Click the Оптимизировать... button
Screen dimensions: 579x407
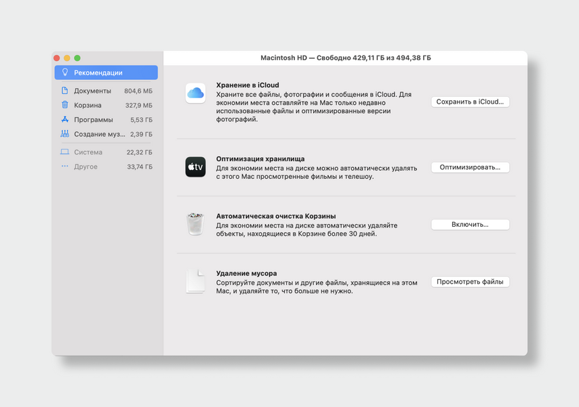pos(470,167)
